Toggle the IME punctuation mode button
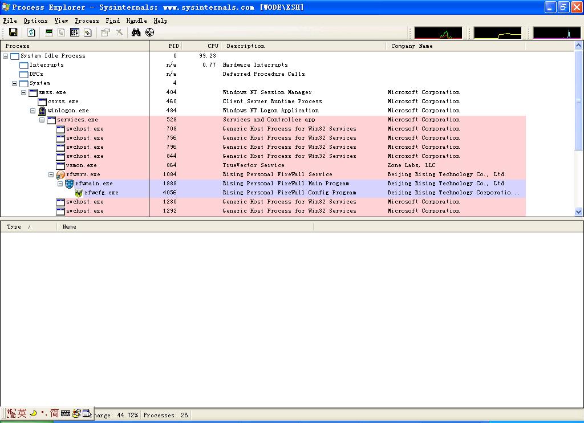 pos(44,413)
